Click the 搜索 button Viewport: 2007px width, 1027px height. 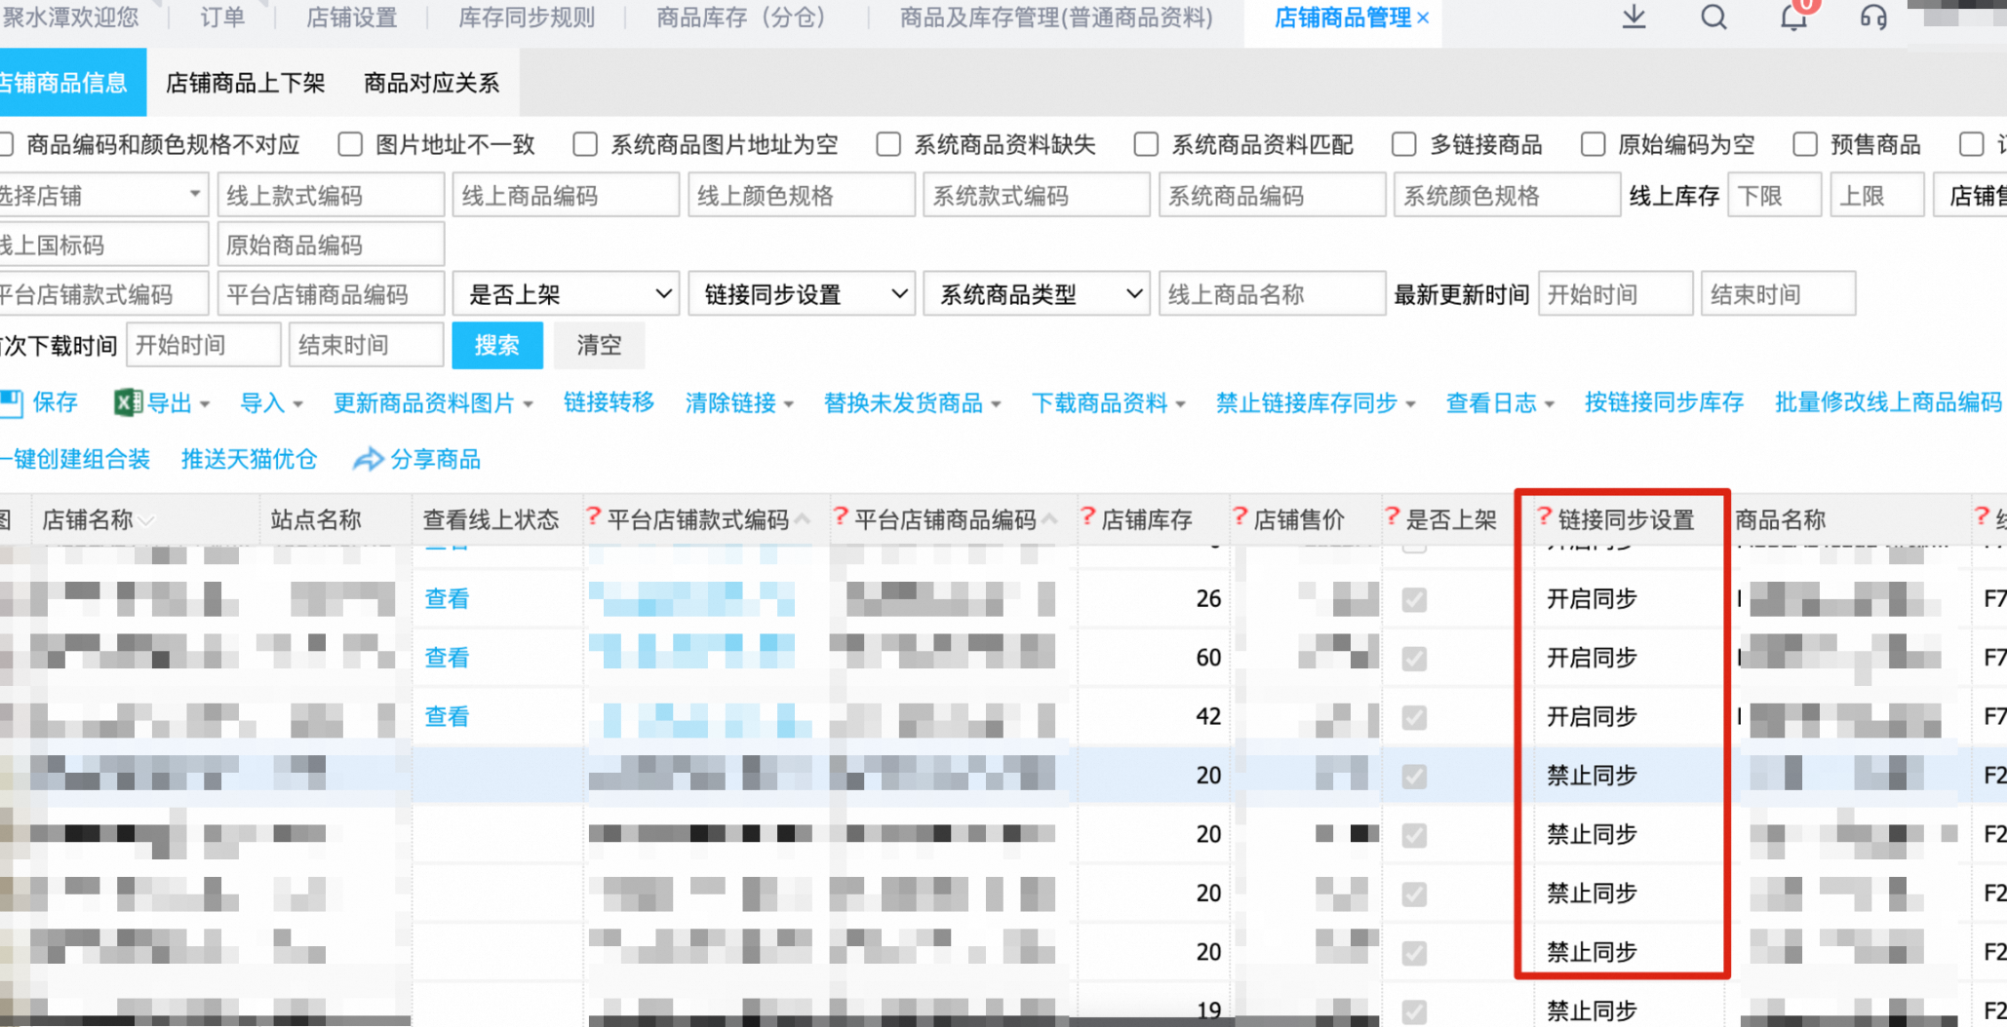tap(497, 345)
